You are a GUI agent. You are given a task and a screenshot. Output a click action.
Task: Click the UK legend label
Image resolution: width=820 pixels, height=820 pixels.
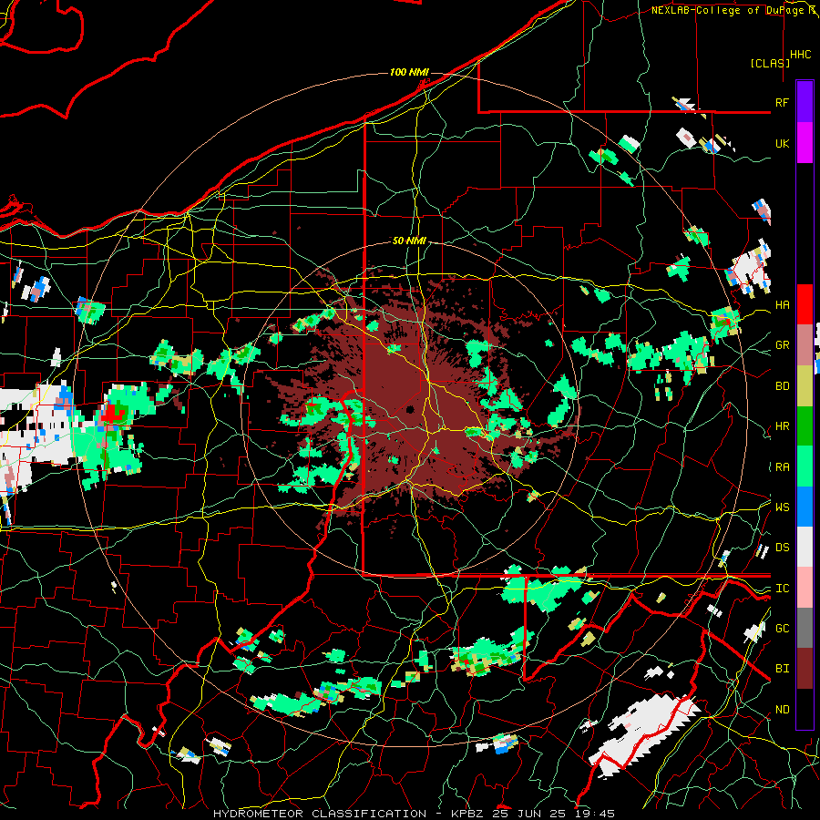[x=783, y=143]
